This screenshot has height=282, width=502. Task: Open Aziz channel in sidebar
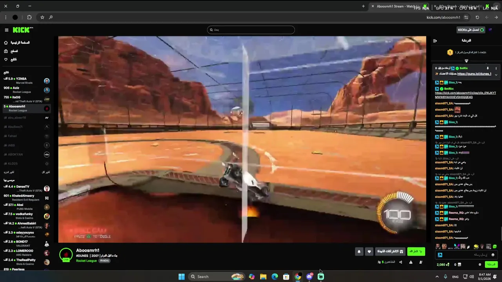pos(27,90)
